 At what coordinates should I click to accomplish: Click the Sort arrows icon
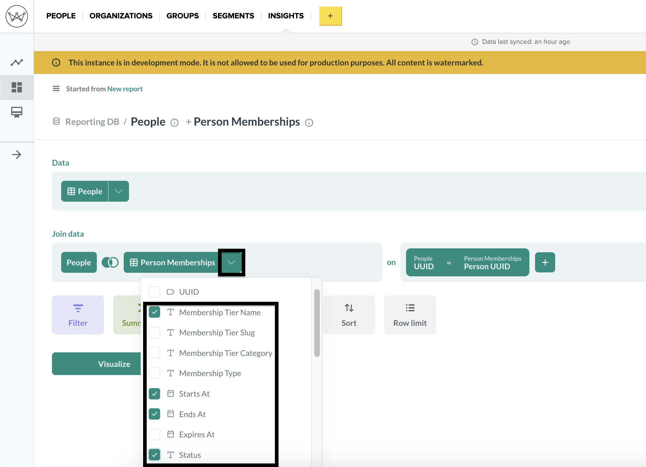(349, 308)
